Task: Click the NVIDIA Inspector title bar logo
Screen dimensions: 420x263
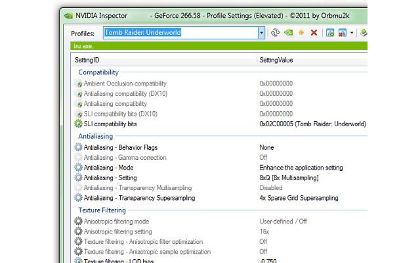Action: 68,16
